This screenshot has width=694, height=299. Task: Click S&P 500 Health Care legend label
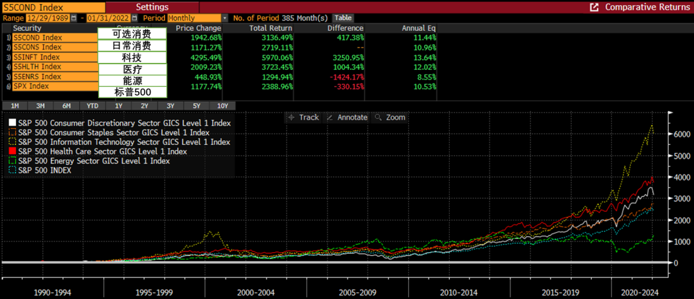coord(102,151)
